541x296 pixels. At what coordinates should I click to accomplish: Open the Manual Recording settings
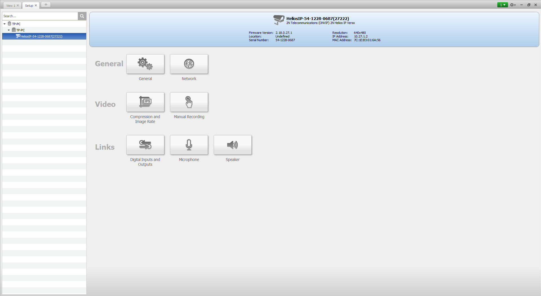[189, 102]
